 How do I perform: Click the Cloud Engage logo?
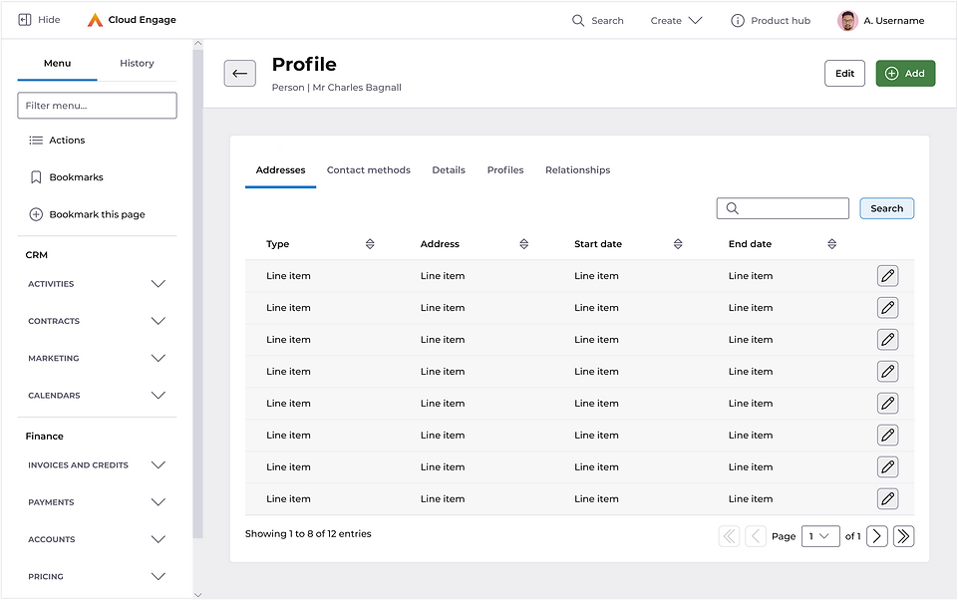pos(95,20)
